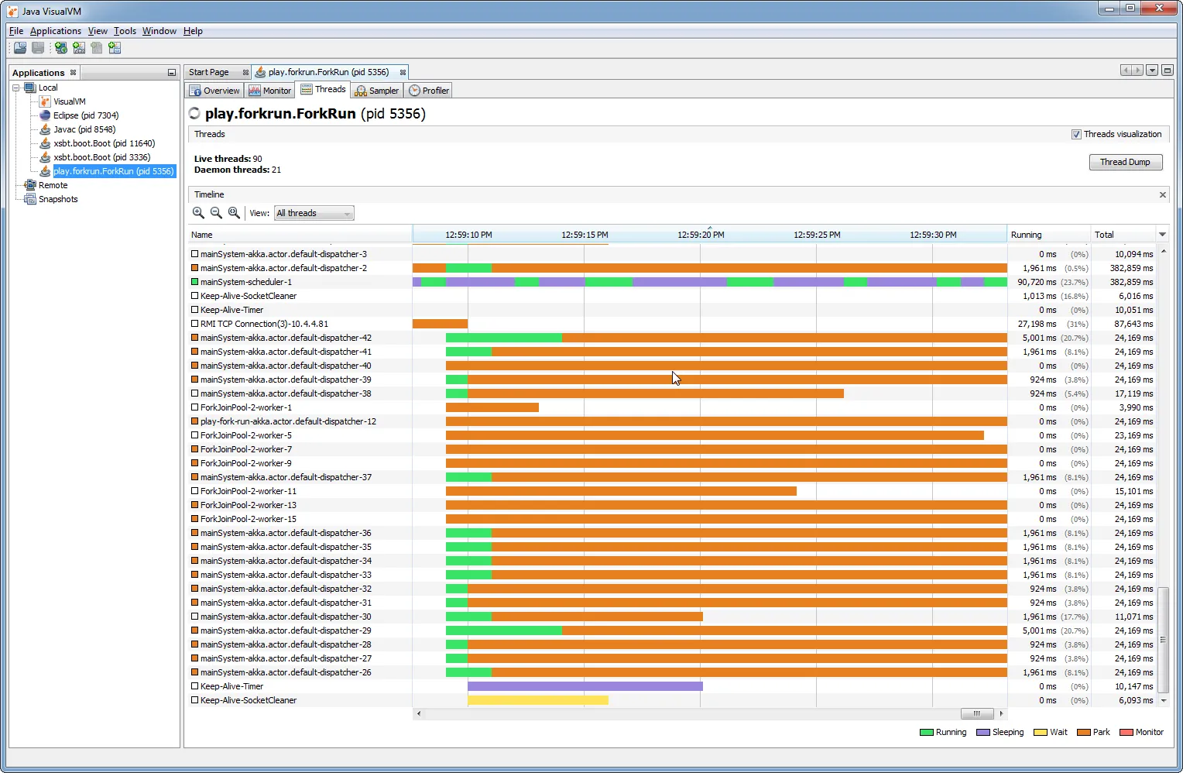Click the fit-to-width magnifier icon in Timeline
The image size is (1183, 773).
click(234, 213)
